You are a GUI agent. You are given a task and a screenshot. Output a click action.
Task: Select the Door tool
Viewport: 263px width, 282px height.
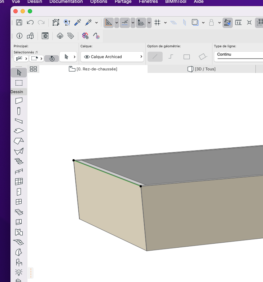19,192
